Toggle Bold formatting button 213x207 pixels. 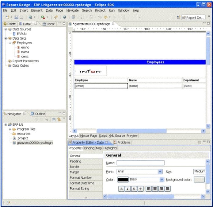pyautogui.click(x=121, y=189)
